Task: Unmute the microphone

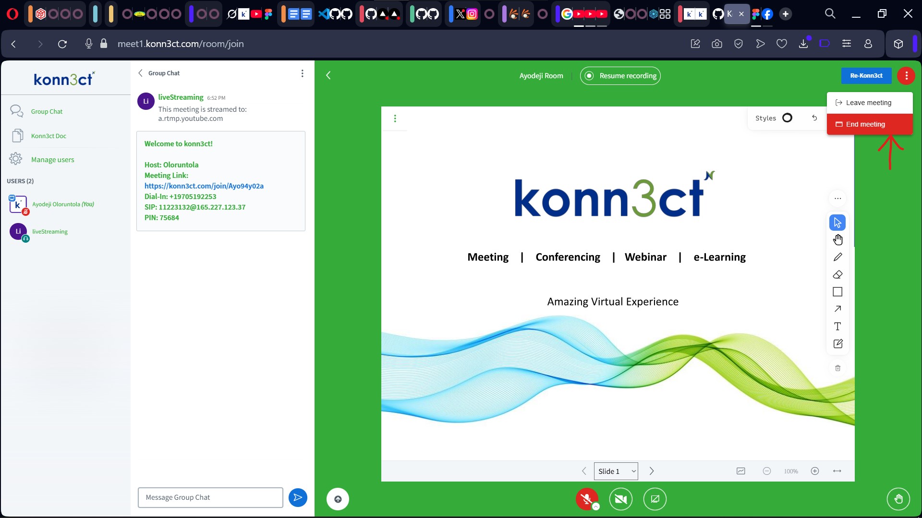Action: click(586, 499)
